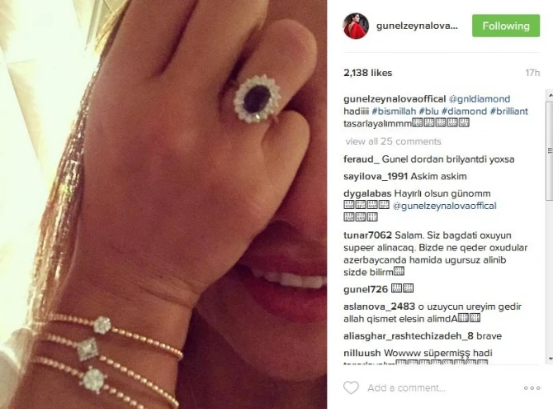The width and height of the screenshot is (553, 409).
Task: Click the comments scrollbar down arrow
Action: pos(550,359)
